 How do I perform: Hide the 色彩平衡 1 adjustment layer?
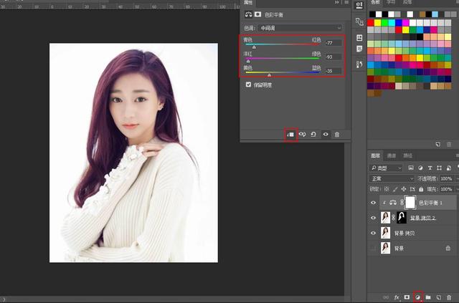tap(372, 202)
